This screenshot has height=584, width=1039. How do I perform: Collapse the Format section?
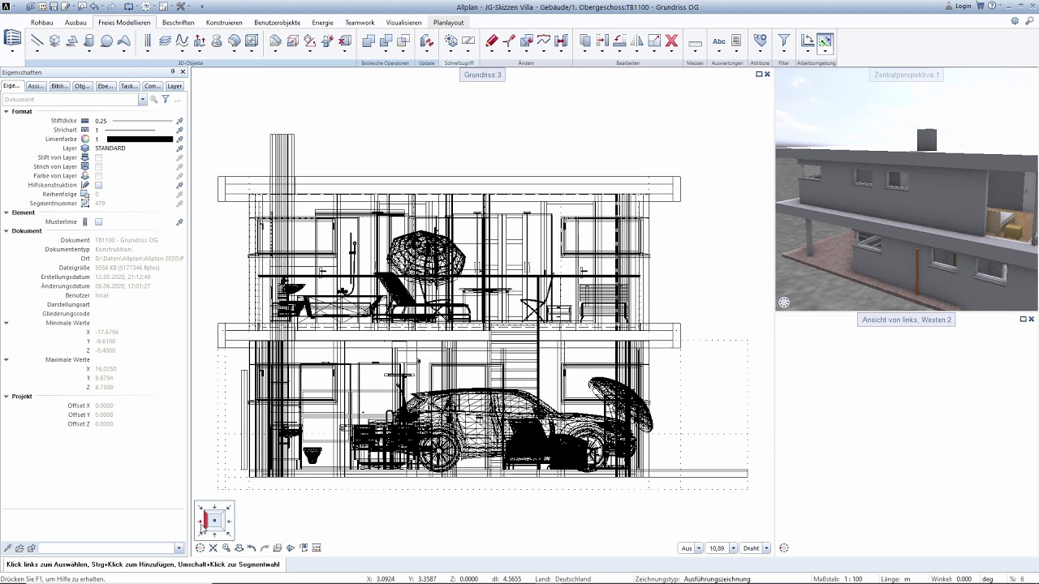point(6,111)
